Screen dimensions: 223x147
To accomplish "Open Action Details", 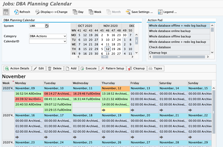I will point(17,68).
